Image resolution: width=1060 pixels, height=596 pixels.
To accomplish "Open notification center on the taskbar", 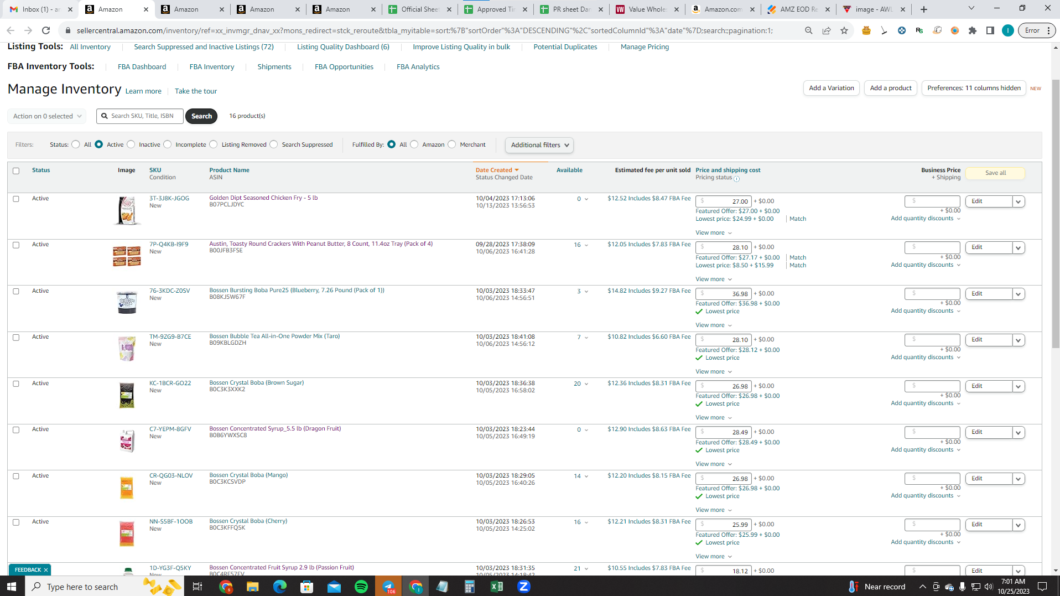I will pyautogui.click(x=1042, y=587).
